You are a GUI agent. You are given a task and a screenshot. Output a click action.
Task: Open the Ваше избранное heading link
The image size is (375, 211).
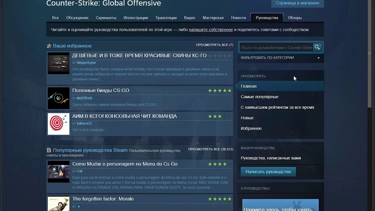point(72,46)
